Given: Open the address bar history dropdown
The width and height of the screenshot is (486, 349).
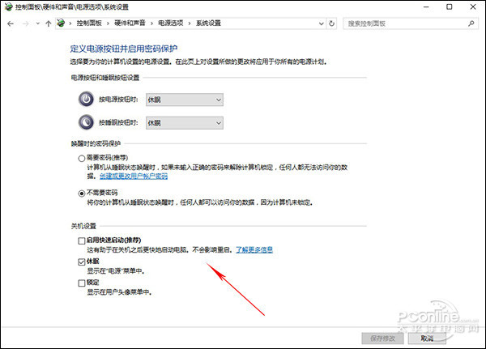Looking at the screenshot, I should click(x=322, y=23).
